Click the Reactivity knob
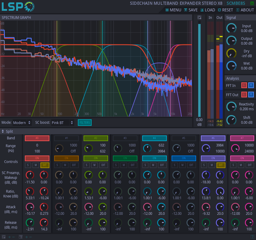Screen dimensions: 256x240 (x=231, y=107)
